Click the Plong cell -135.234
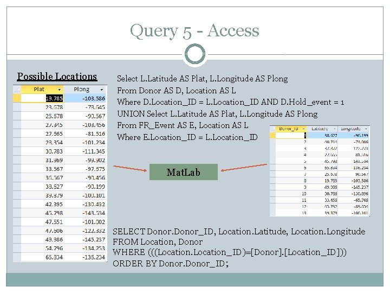The width and height of the screenshot is (390, 293). (x=86, y=257)
